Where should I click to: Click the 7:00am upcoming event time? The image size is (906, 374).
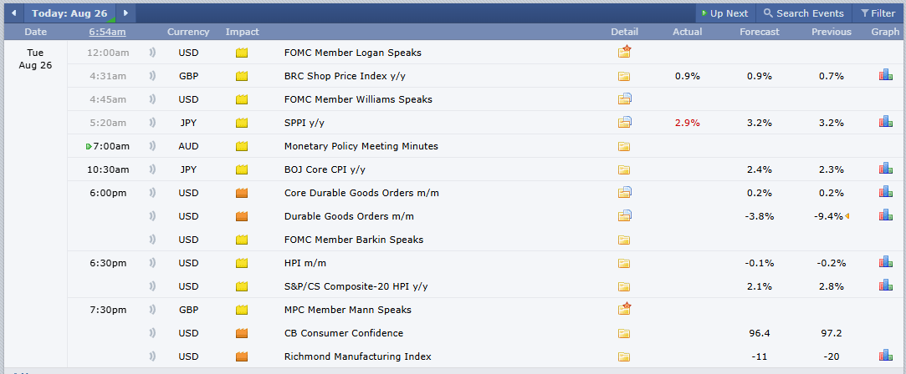click(111, 146)
